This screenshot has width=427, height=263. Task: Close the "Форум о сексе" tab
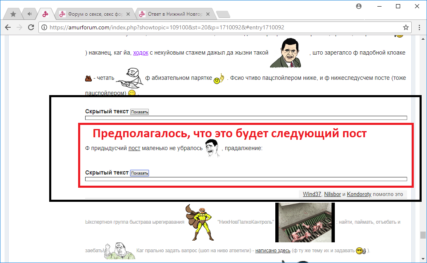128,14
